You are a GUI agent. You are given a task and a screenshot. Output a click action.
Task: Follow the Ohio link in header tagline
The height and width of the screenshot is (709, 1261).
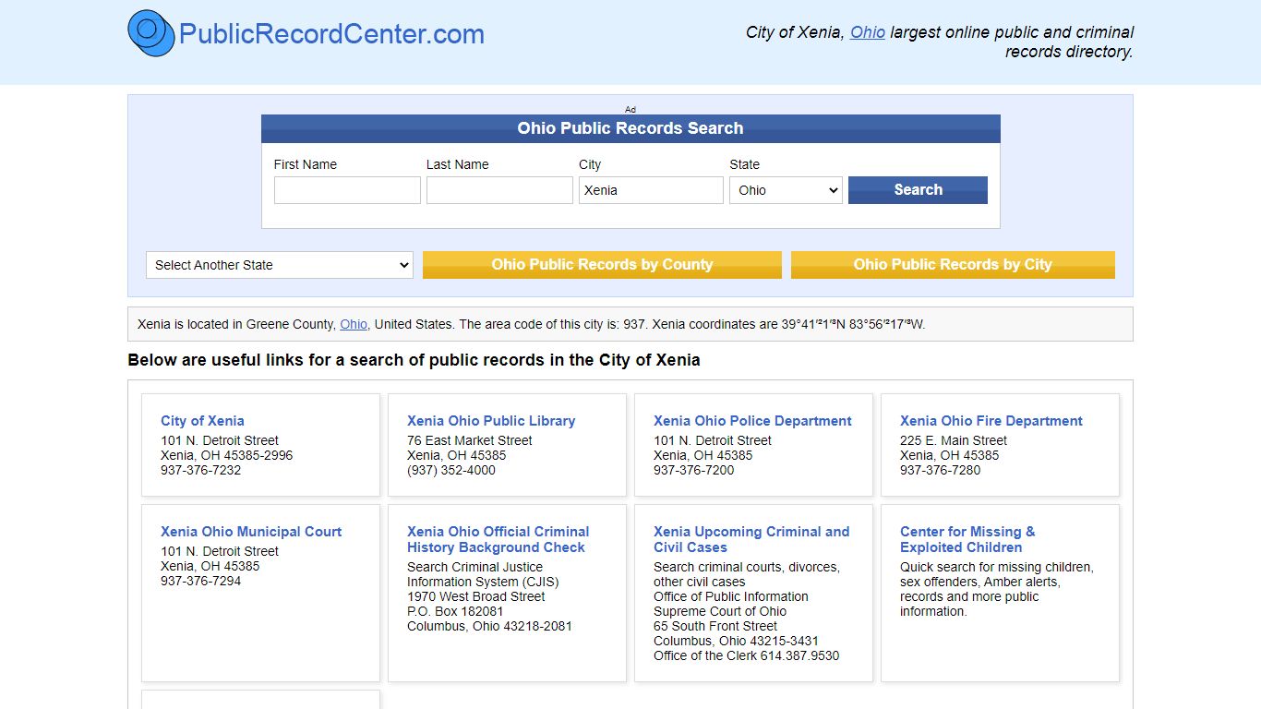point(867,32)
